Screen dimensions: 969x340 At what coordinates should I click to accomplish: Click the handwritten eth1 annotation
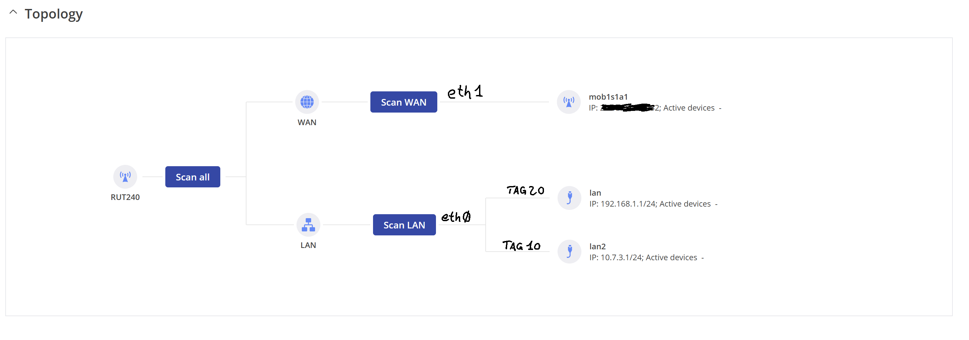pyautogui.click(x=465, y=92)
